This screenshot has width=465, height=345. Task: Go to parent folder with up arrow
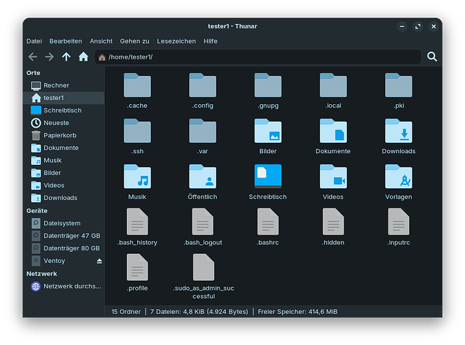pyautogui.click(x=66, y=57)
